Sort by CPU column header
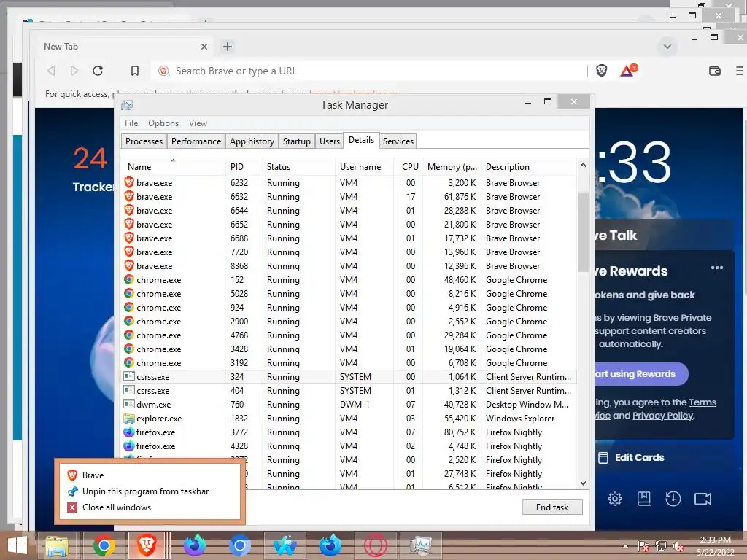747x560 pixels. coord(410,167)
